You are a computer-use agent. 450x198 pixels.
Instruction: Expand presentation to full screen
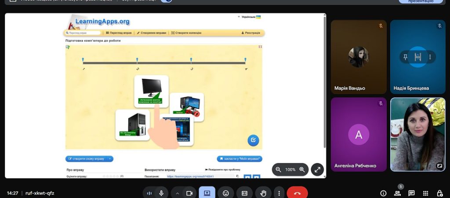pos(317,169)
